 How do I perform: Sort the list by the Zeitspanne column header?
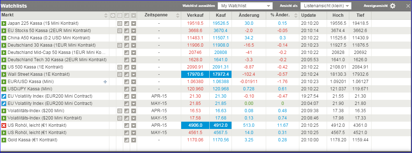[x=156, y=15]
